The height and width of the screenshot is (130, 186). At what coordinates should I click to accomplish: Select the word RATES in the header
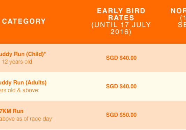[x=121, y=18]
